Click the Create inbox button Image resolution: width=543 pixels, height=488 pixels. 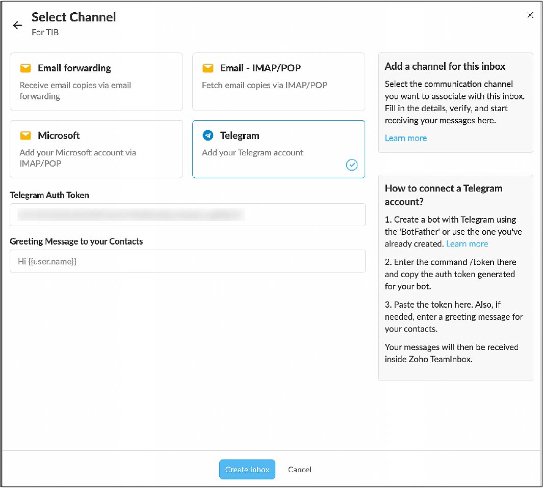pos(247,469)
